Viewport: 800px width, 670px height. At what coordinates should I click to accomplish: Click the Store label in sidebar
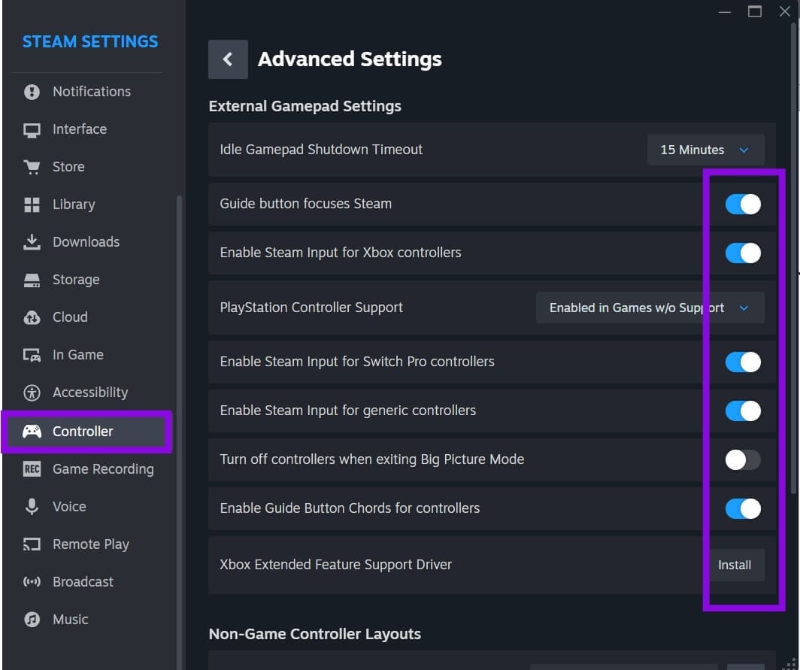click(x=69, y=167)
